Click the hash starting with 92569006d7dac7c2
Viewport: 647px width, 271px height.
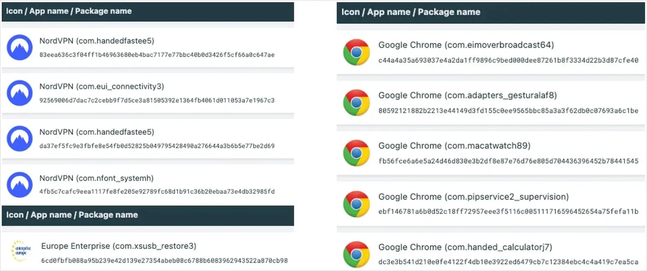(x=157, y=101)
